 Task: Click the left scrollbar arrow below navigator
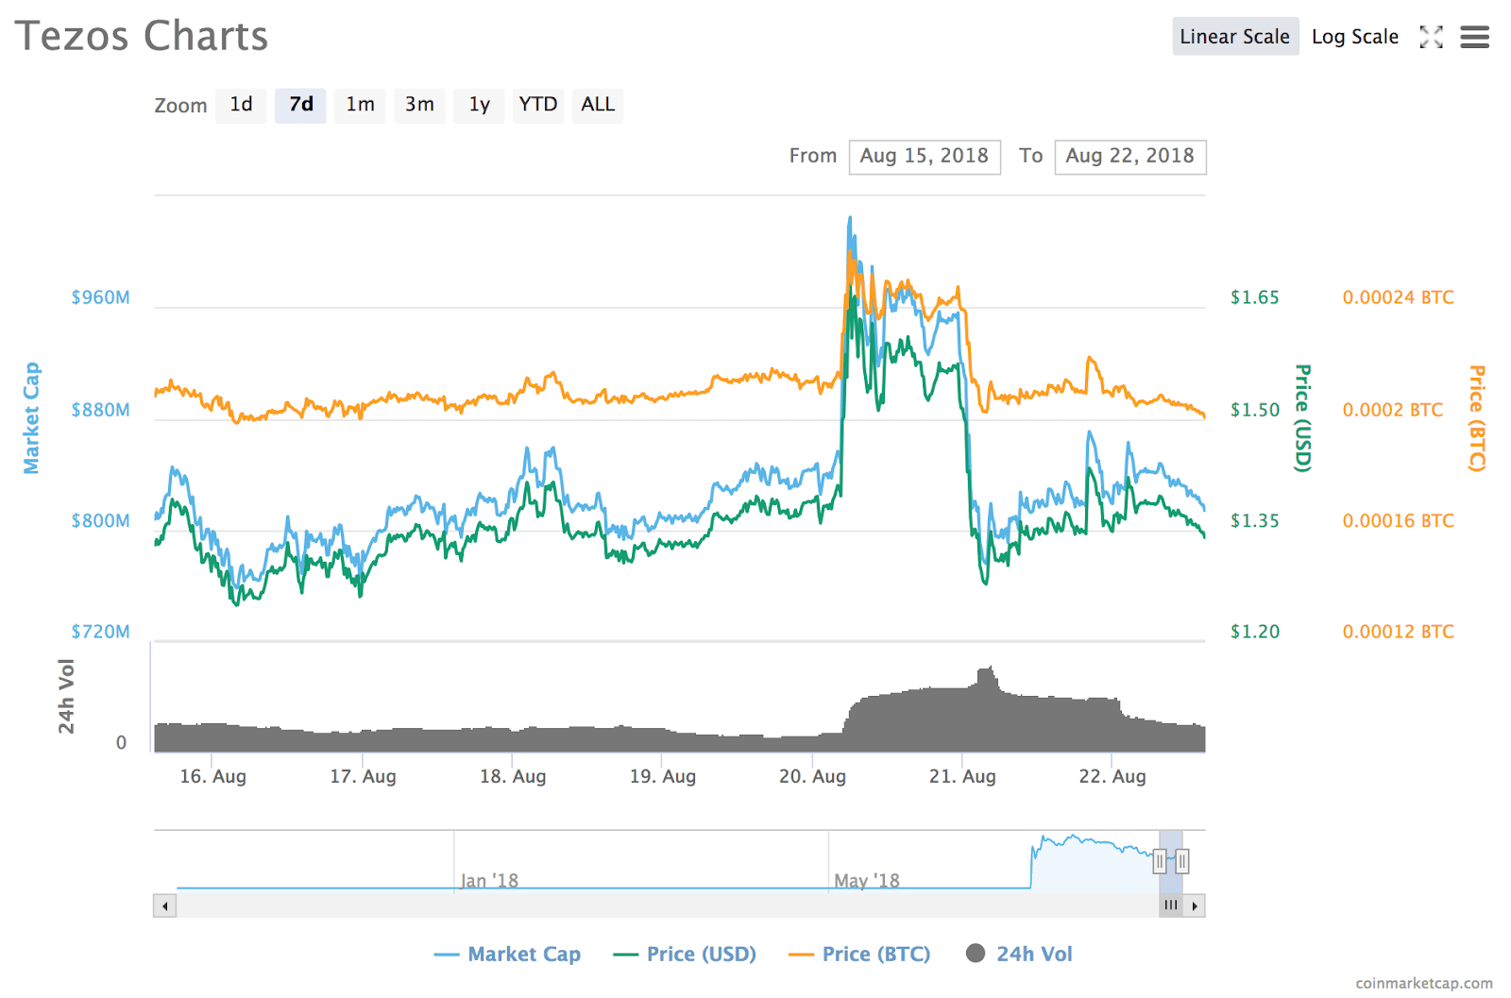(x=164, y=905)
